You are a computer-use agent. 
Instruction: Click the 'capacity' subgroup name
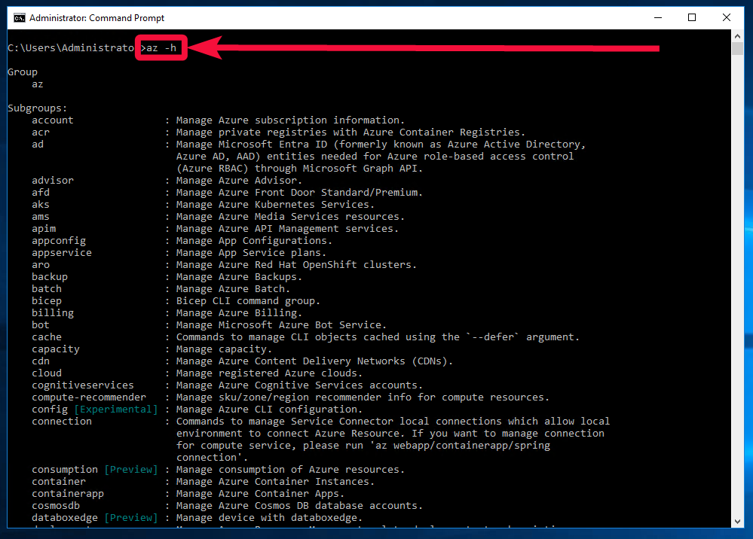(x=56, y=349)
